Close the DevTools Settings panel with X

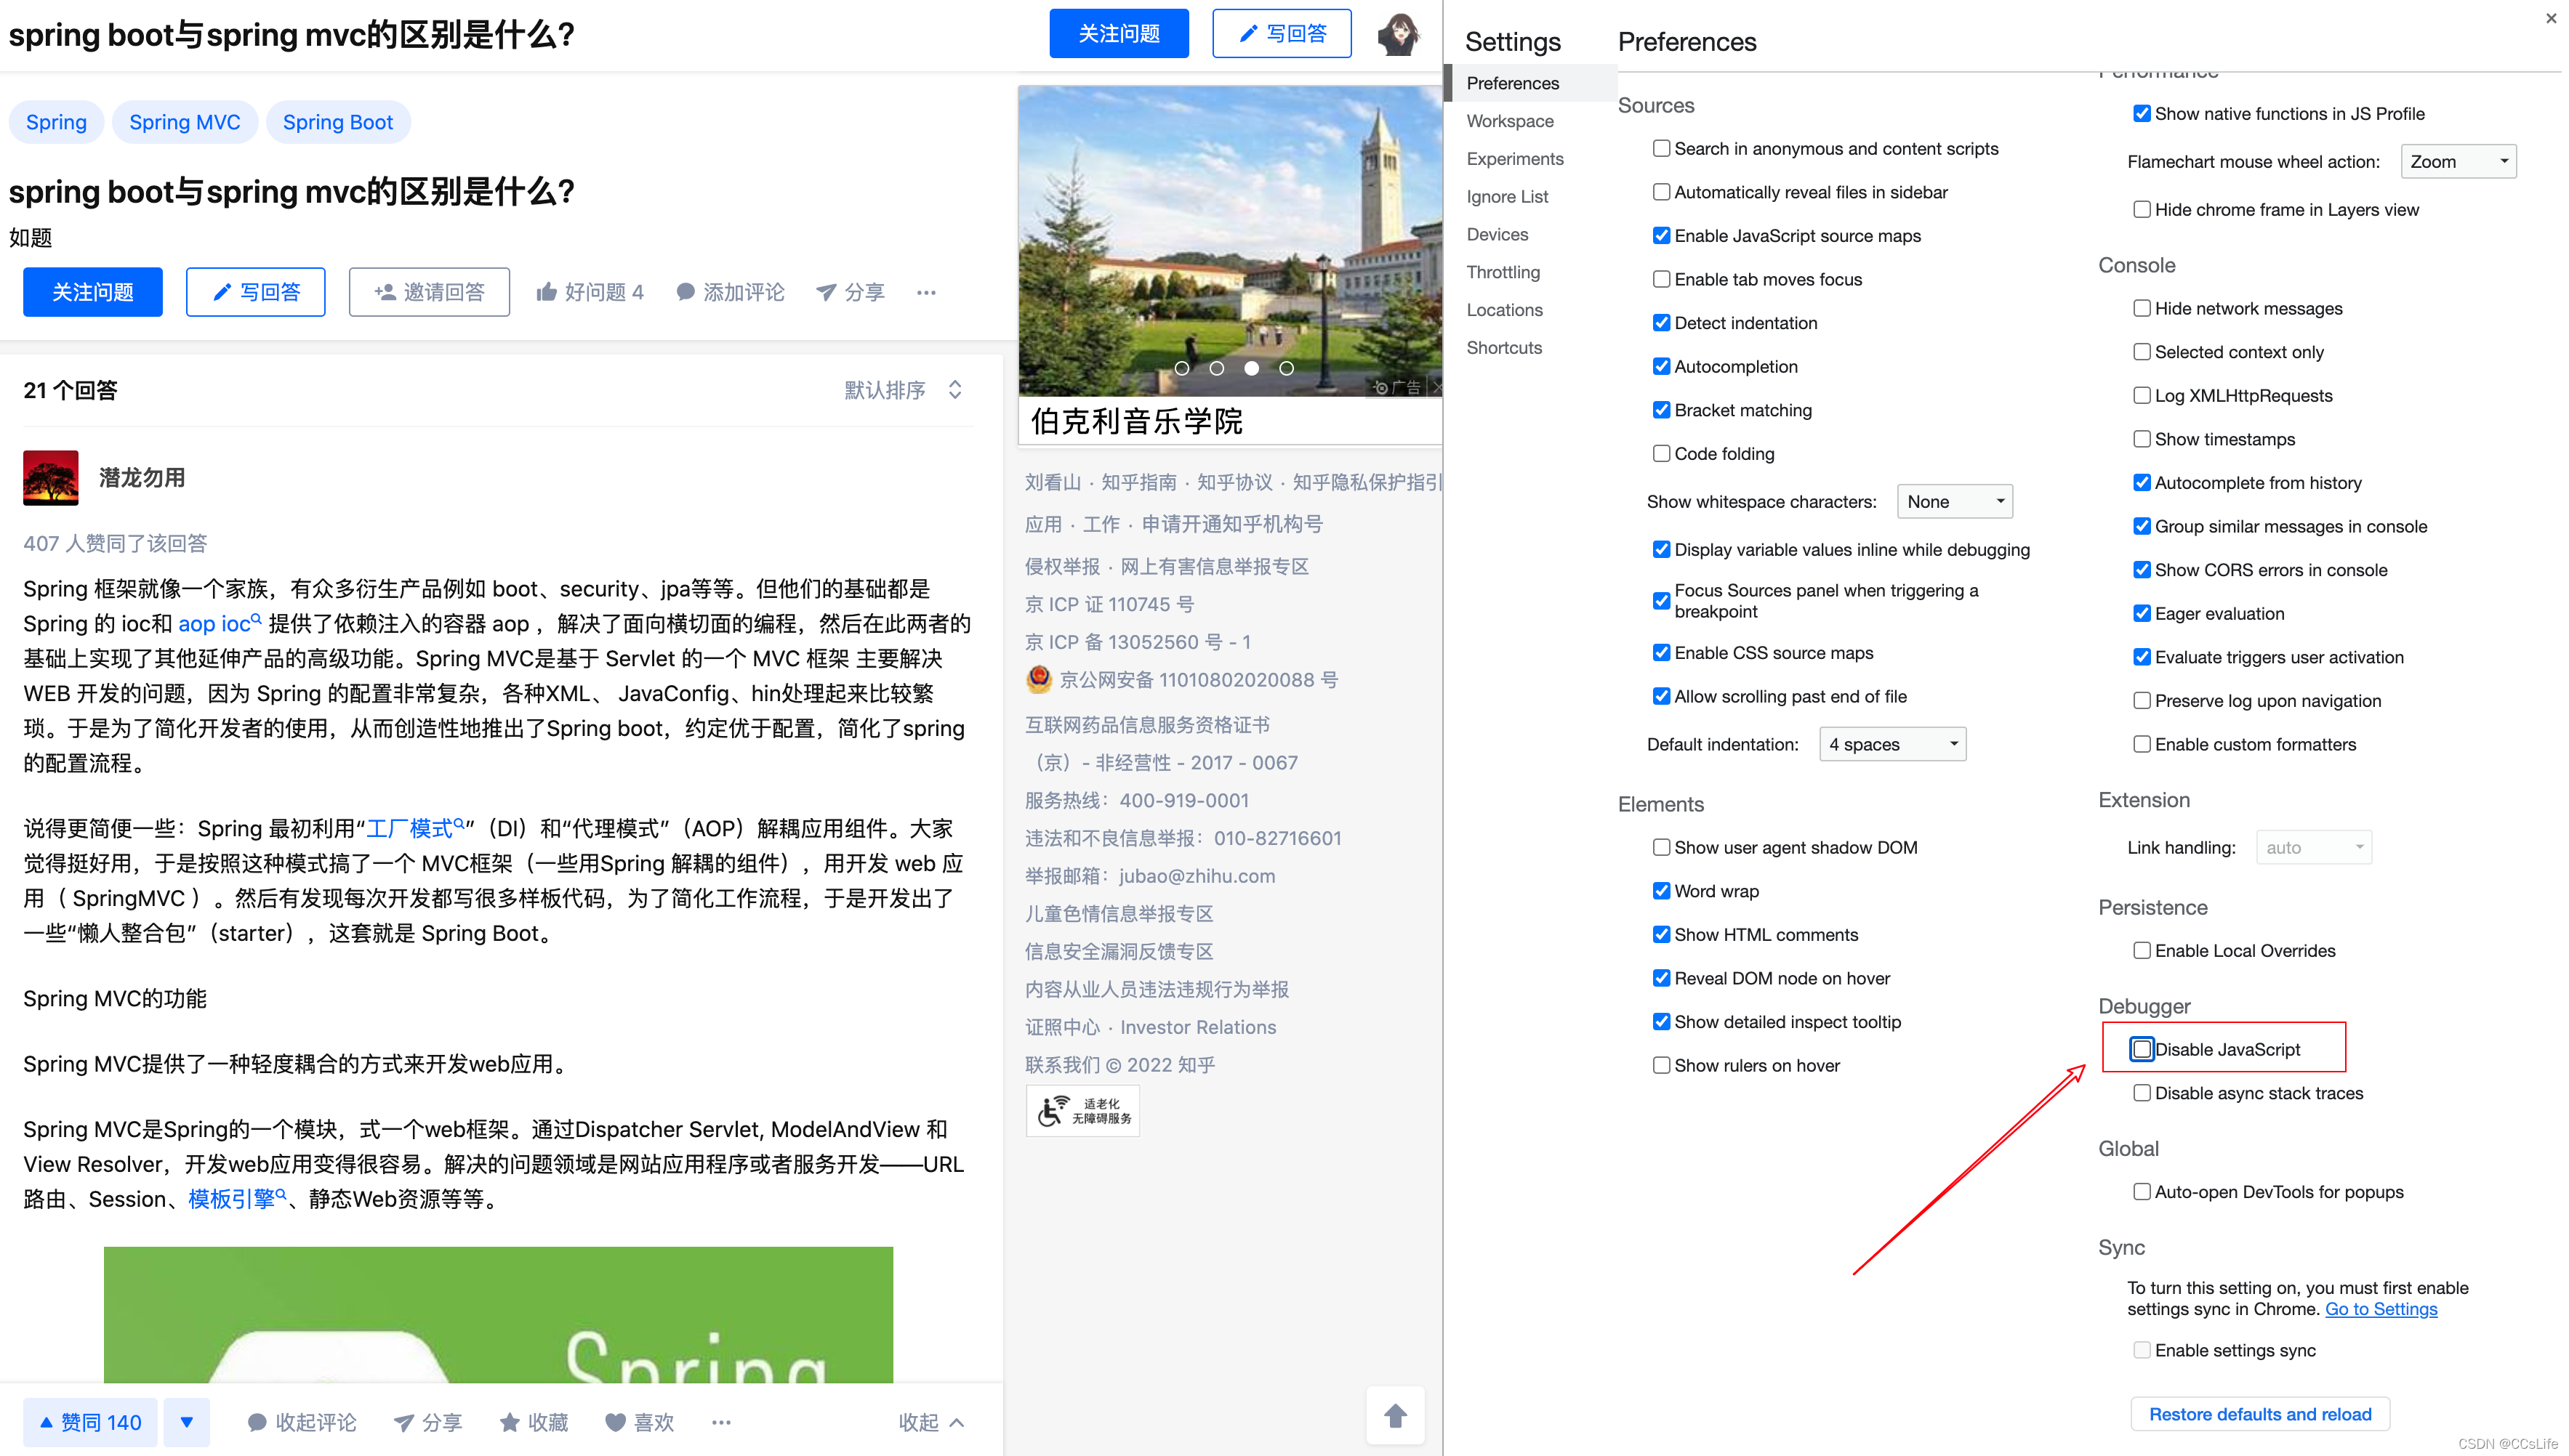point(2550,18)
